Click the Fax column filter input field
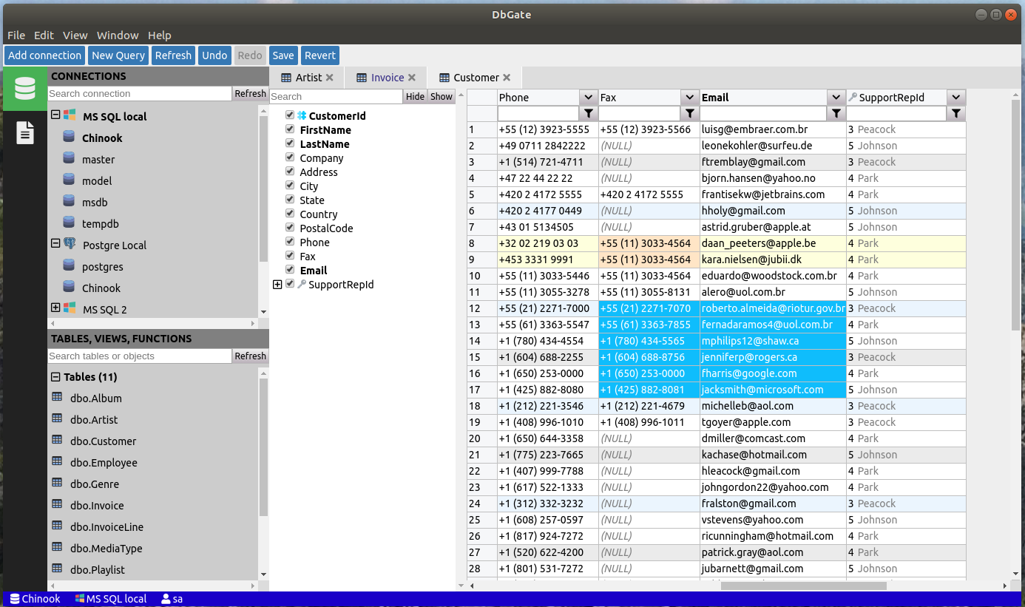 pyautogui.click(x=639, y=113)
